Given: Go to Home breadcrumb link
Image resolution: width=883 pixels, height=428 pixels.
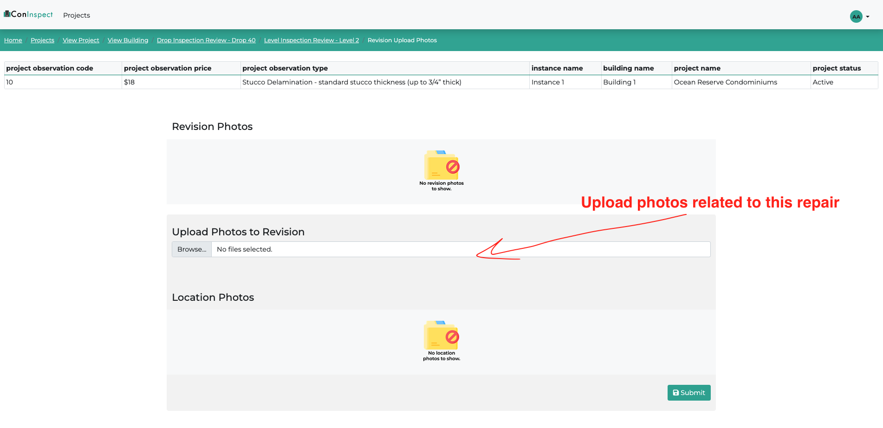Looking at the screenshot, I should click(13, 40).
